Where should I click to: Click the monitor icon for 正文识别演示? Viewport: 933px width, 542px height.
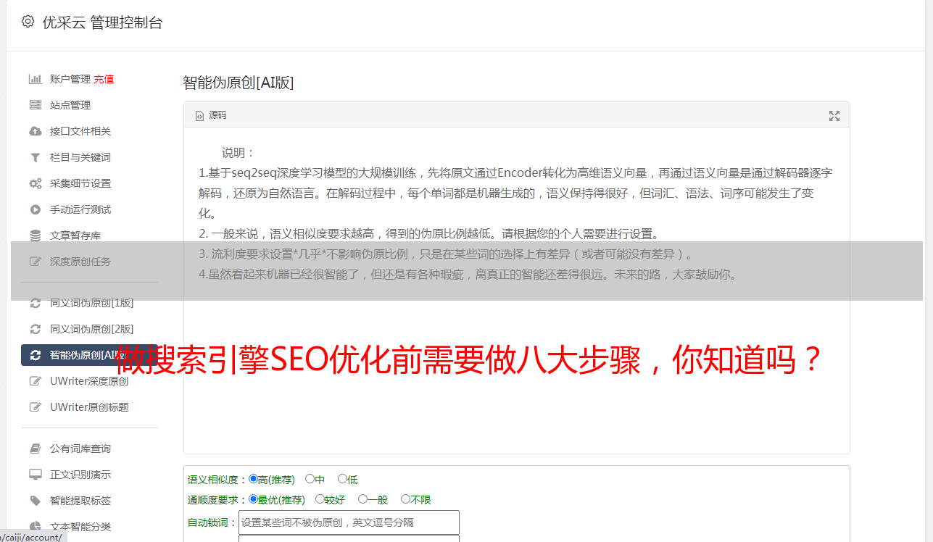pos(35,475)
